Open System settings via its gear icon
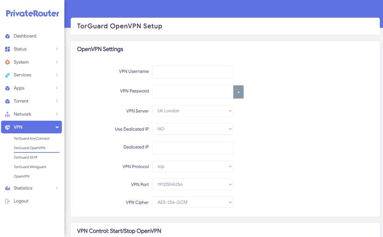Viewport: 383px width, 237px height. pyautogui.click(x=8, y=62)
